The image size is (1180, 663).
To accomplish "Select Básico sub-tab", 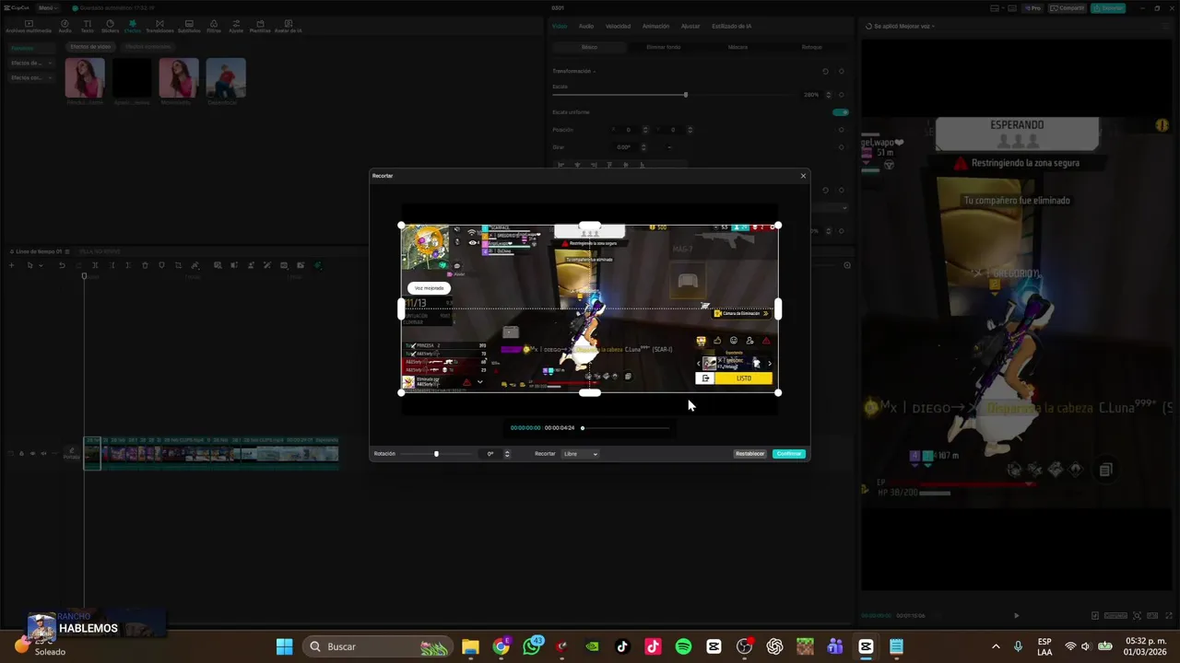I will [x=589, y=47].
